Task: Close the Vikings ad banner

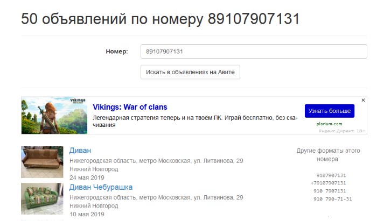Action: point(363,100)
